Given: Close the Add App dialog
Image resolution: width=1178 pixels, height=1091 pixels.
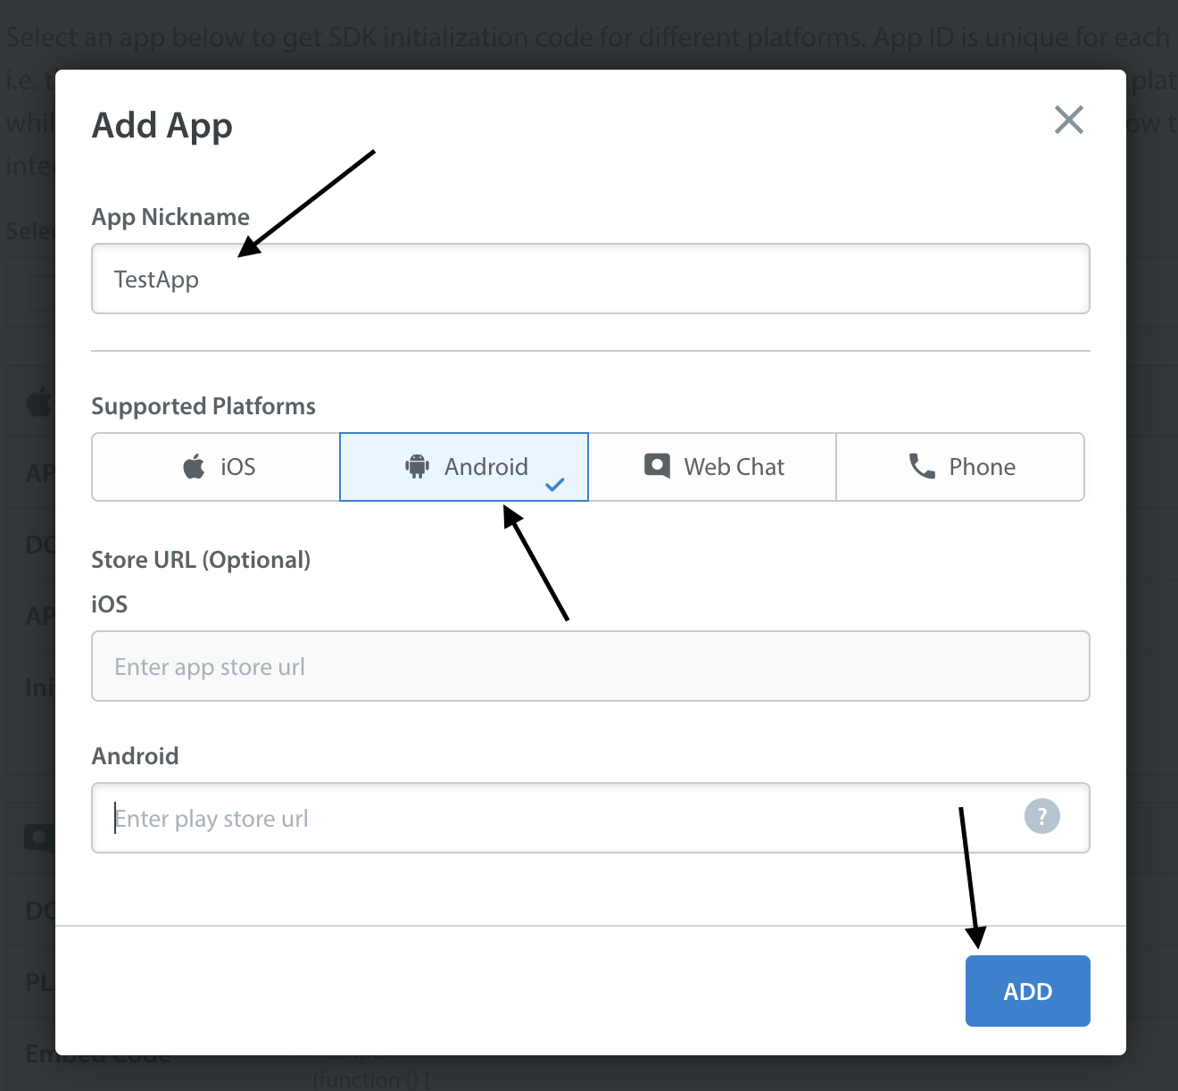Looking at the screenshot, I should (1068, 120).
